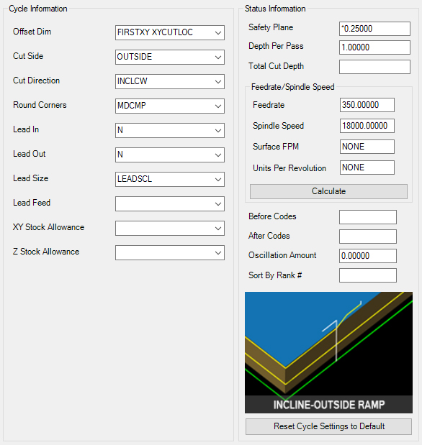
Task: Open the Lead Size LEADSCL dropdown
Action: tap(170, 179)
